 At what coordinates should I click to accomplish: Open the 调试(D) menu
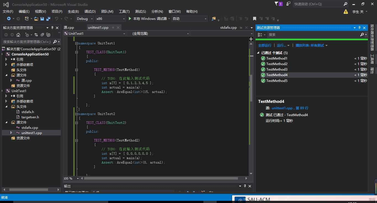coord(90,12)
